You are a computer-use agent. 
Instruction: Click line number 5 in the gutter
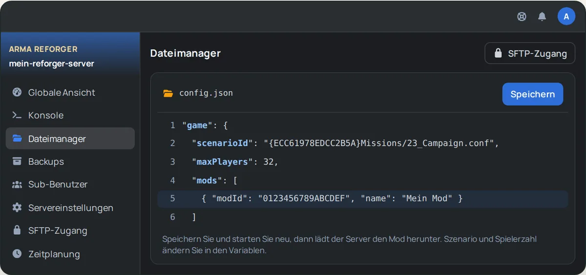click(x=172, y=199)
